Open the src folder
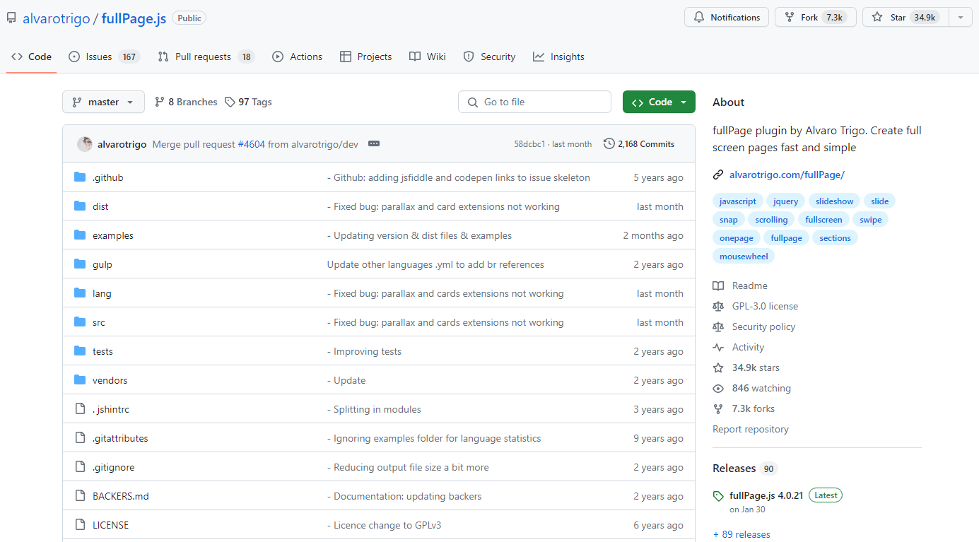This screenshot has width=979, height=542. point(98,322)
